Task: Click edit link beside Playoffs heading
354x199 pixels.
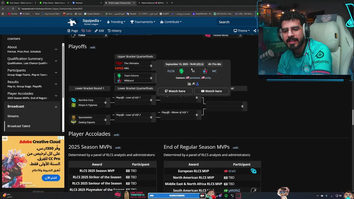Action: (93, 47)
